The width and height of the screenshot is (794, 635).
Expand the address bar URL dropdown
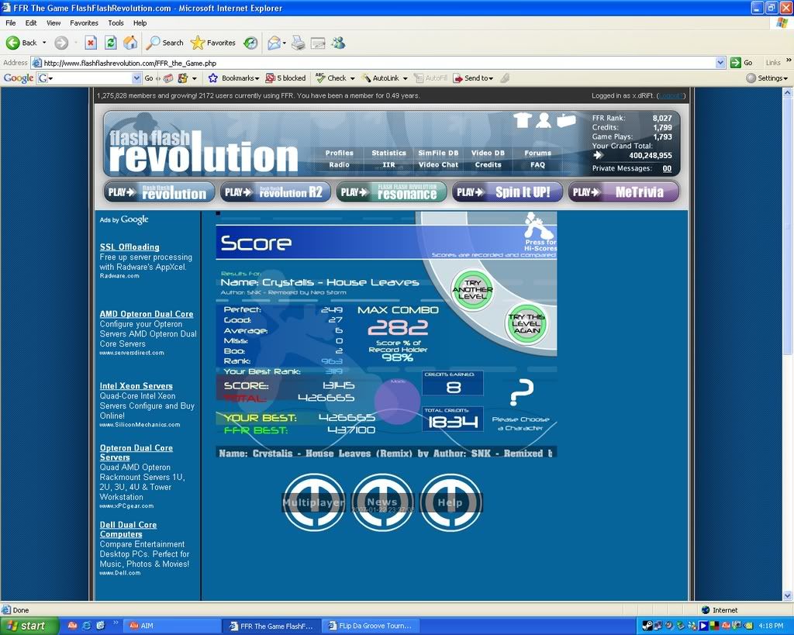point(720,63)
